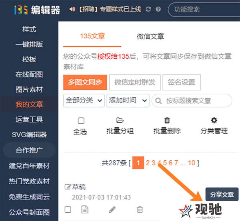Open 热门党政素材 in the sidebar

[29, 181]
